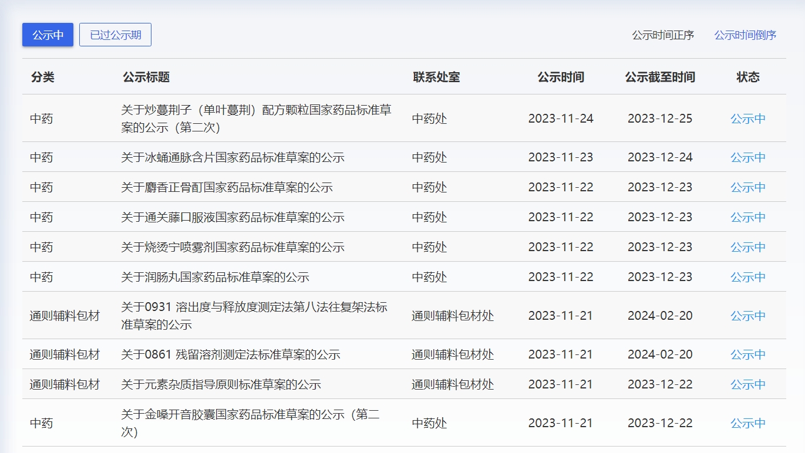Click 公示中 status in 润肠丸 row
This screenshot has height=453, width=805.
[747, 277]
